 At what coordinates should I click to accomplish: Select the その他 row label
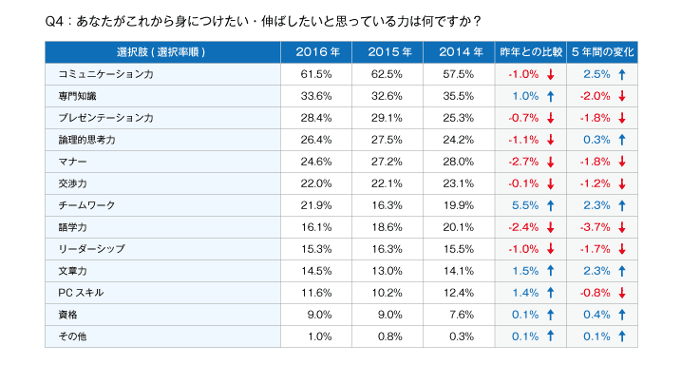72,336
